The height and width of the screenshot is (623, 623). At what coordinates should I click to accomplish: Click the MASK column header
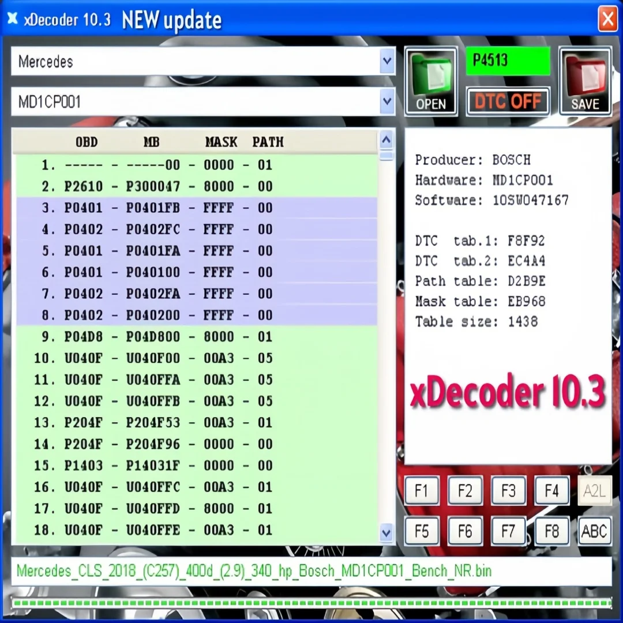pyautogui.click(x=221, y=142)
